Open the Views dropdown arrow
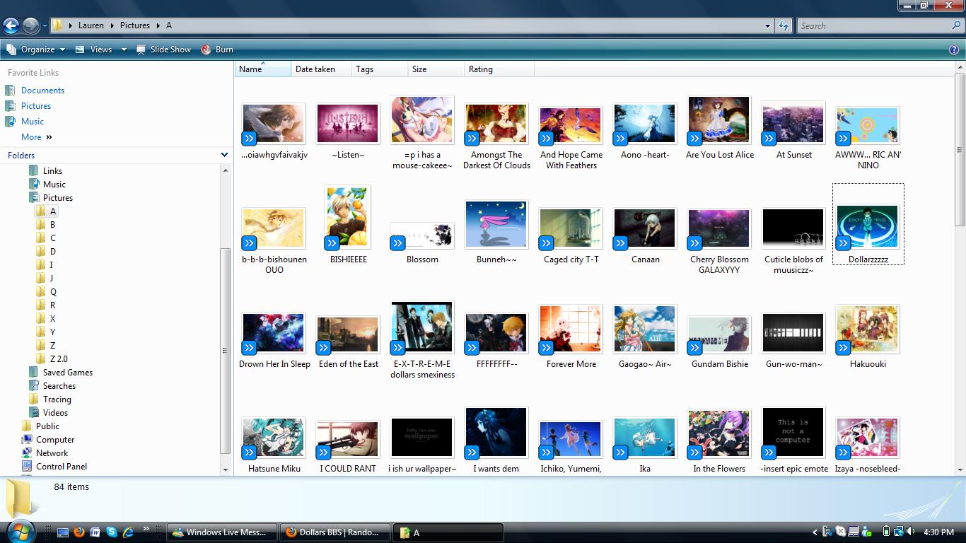 pos(124,49)
